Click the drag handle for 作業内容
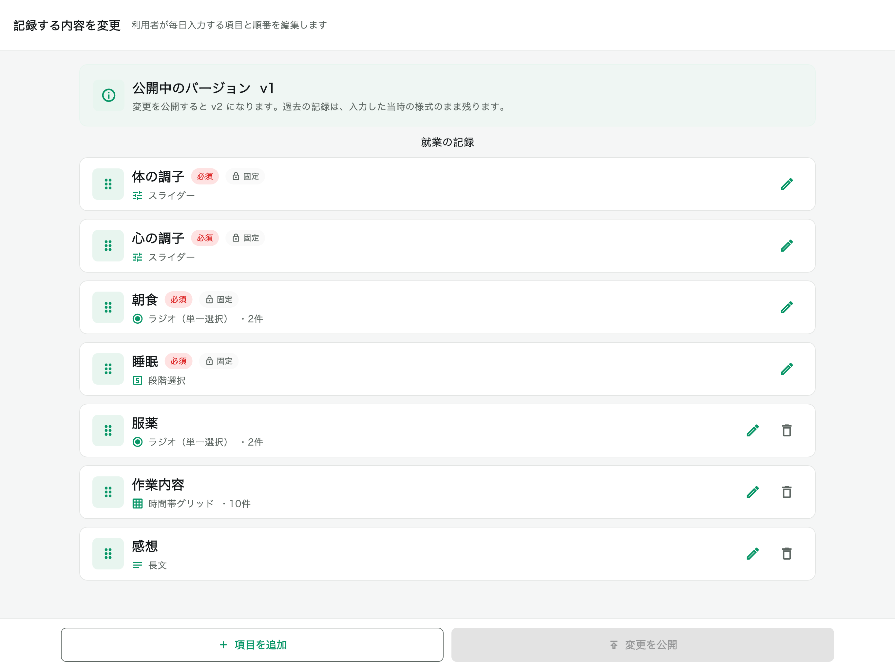Viewport: 895px width, 671px height. click(108, 492)
